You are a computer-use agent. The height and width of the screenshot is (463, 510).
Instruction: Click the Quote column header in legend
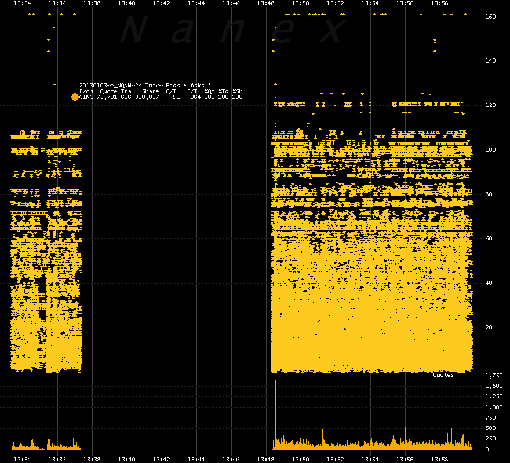[x=108, y=91]
